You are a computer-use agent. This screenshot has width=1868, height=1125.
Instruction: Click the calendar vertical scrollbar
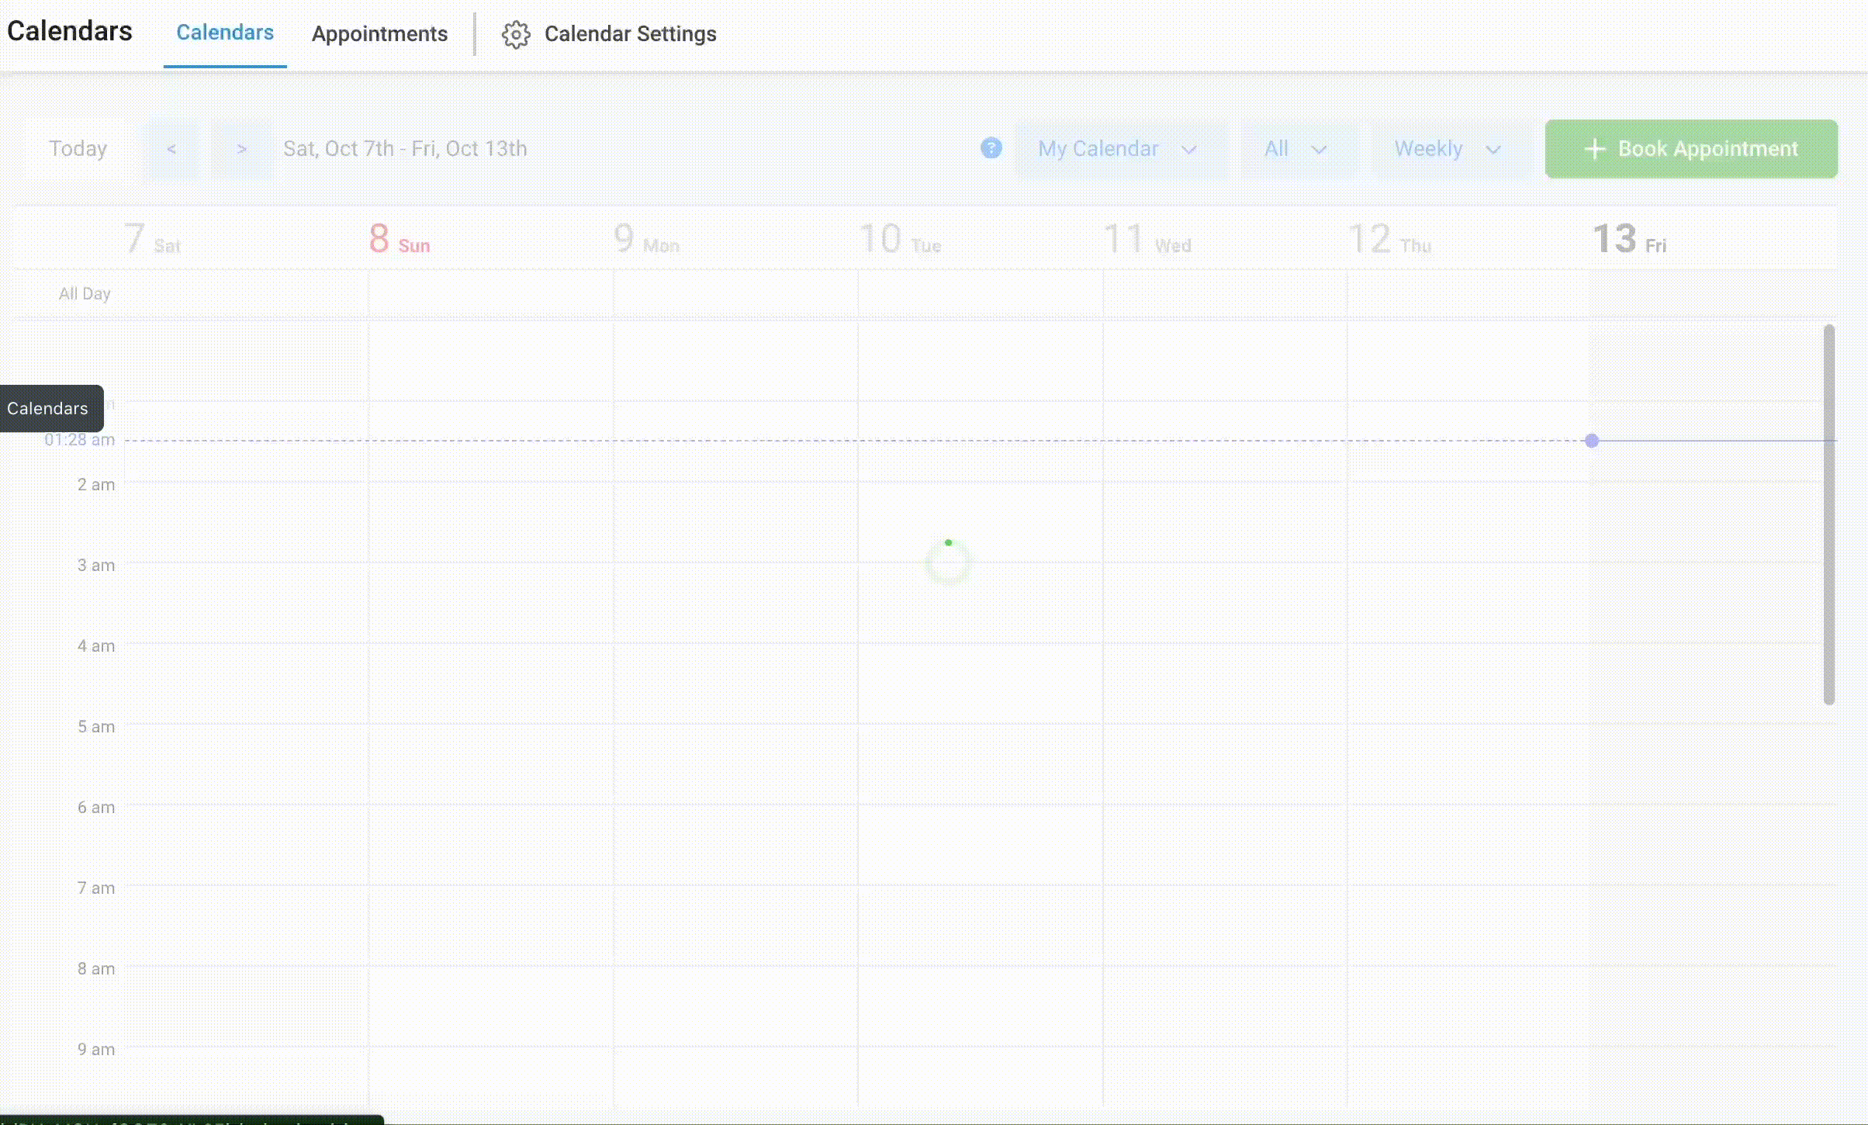(1828, 514)
